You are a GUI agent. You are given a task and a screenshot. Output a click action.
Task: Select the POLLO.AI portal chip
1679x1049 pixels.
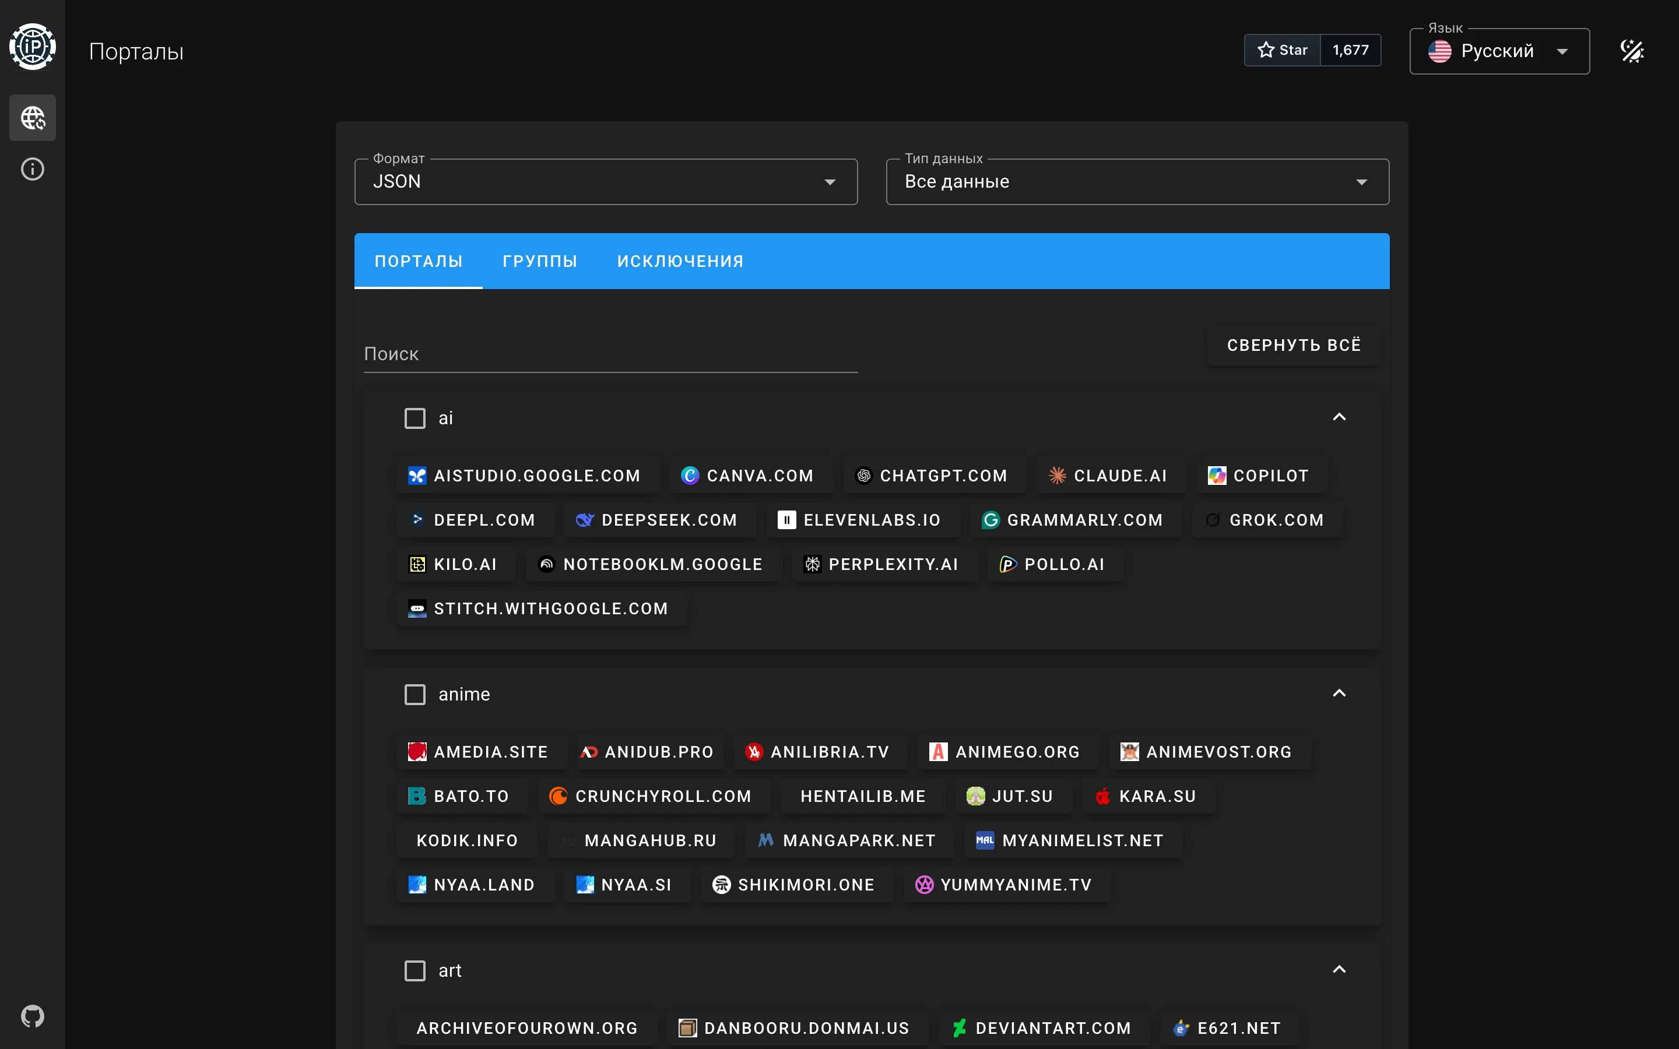(1055, 565)
